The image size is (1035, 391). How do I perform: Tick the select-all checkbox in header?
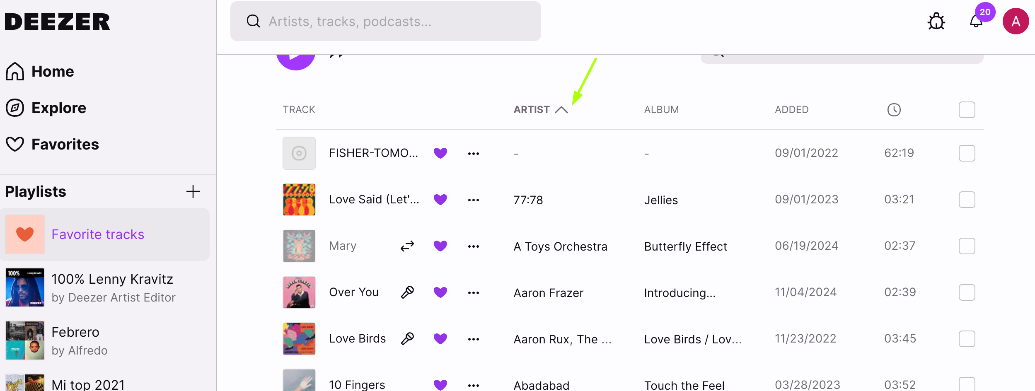967,110
